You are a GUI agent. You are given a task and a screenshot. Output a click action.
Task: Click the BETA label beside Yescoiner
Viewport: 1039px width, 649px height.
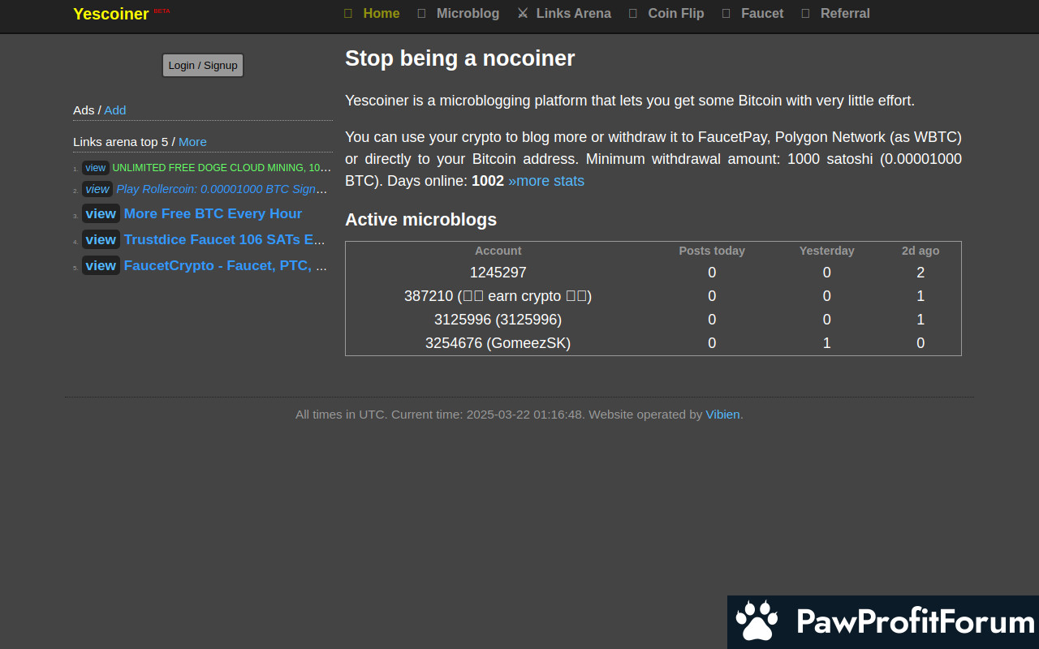click(162, 11)
